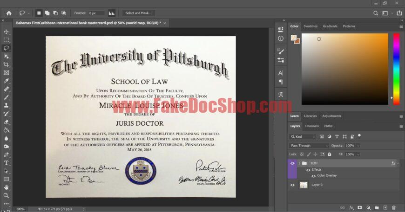
Task: Open the collapsed Paragraph panel icon
Action: point(281,82)
